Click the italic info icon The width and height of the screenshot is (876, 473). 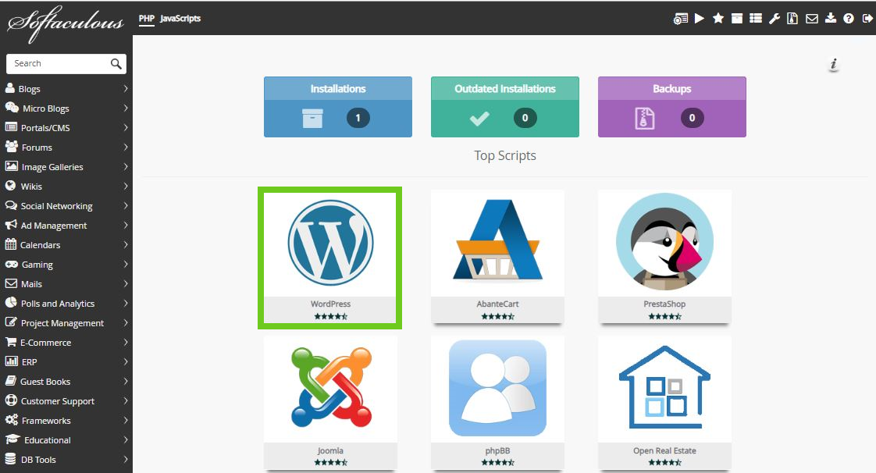pos(834,64)
